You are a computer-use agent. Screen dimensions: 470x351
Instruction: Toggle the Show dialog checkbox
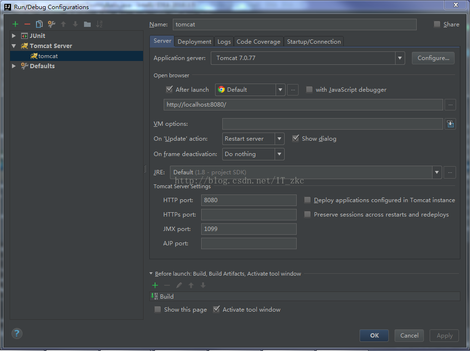coord(296,138)
